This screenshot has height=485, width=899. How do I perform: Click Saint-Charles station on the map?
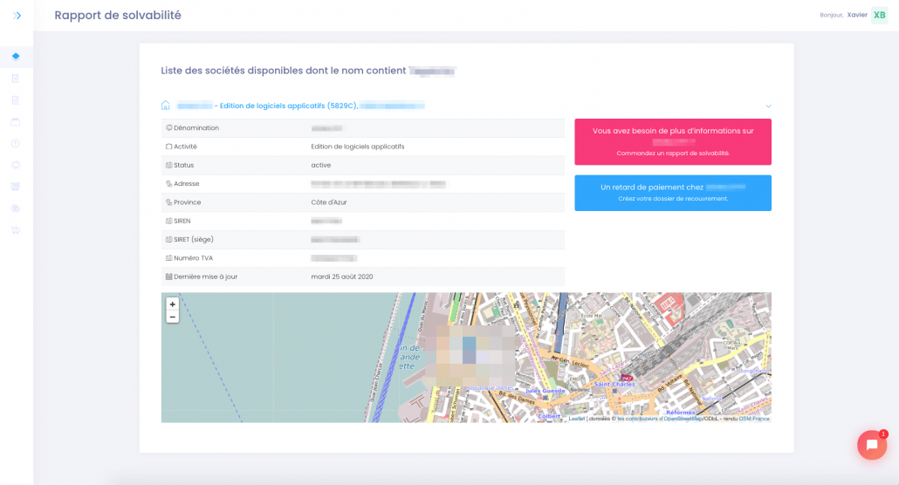click(x=614, y=383)
